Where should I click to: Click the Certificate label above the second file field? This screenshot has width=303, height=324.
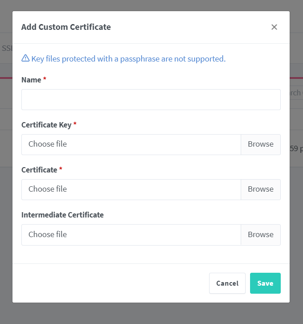[x=39, y=170]
